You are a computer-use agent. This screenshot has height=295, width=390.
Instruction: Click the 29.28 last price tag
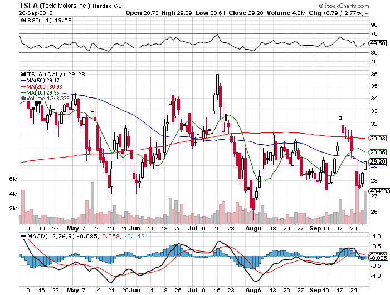(378, 161)
